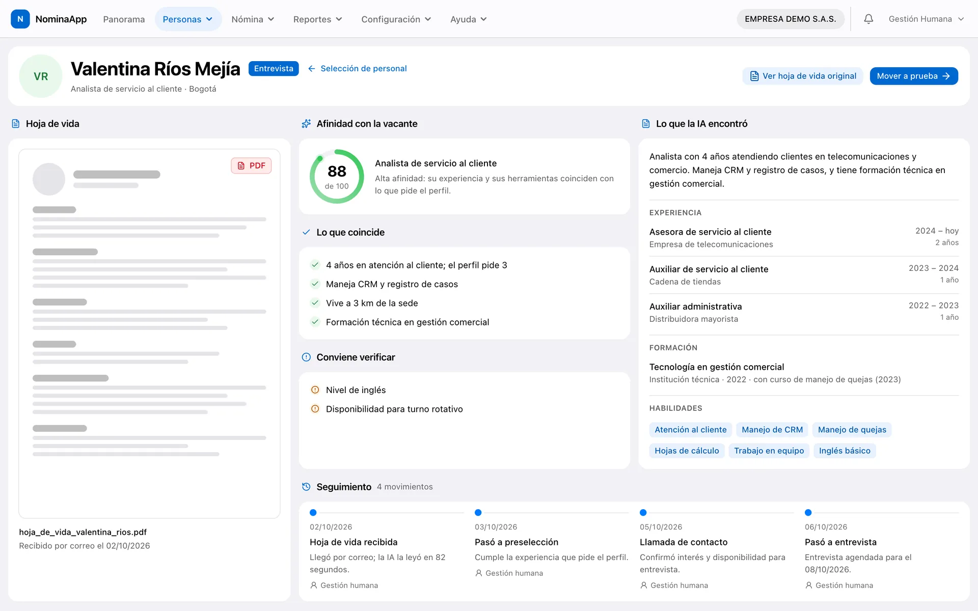The height and width of the screenshot is (611, 978).
Task: Expand the Gestión Humana user menu
Action: 926,19
